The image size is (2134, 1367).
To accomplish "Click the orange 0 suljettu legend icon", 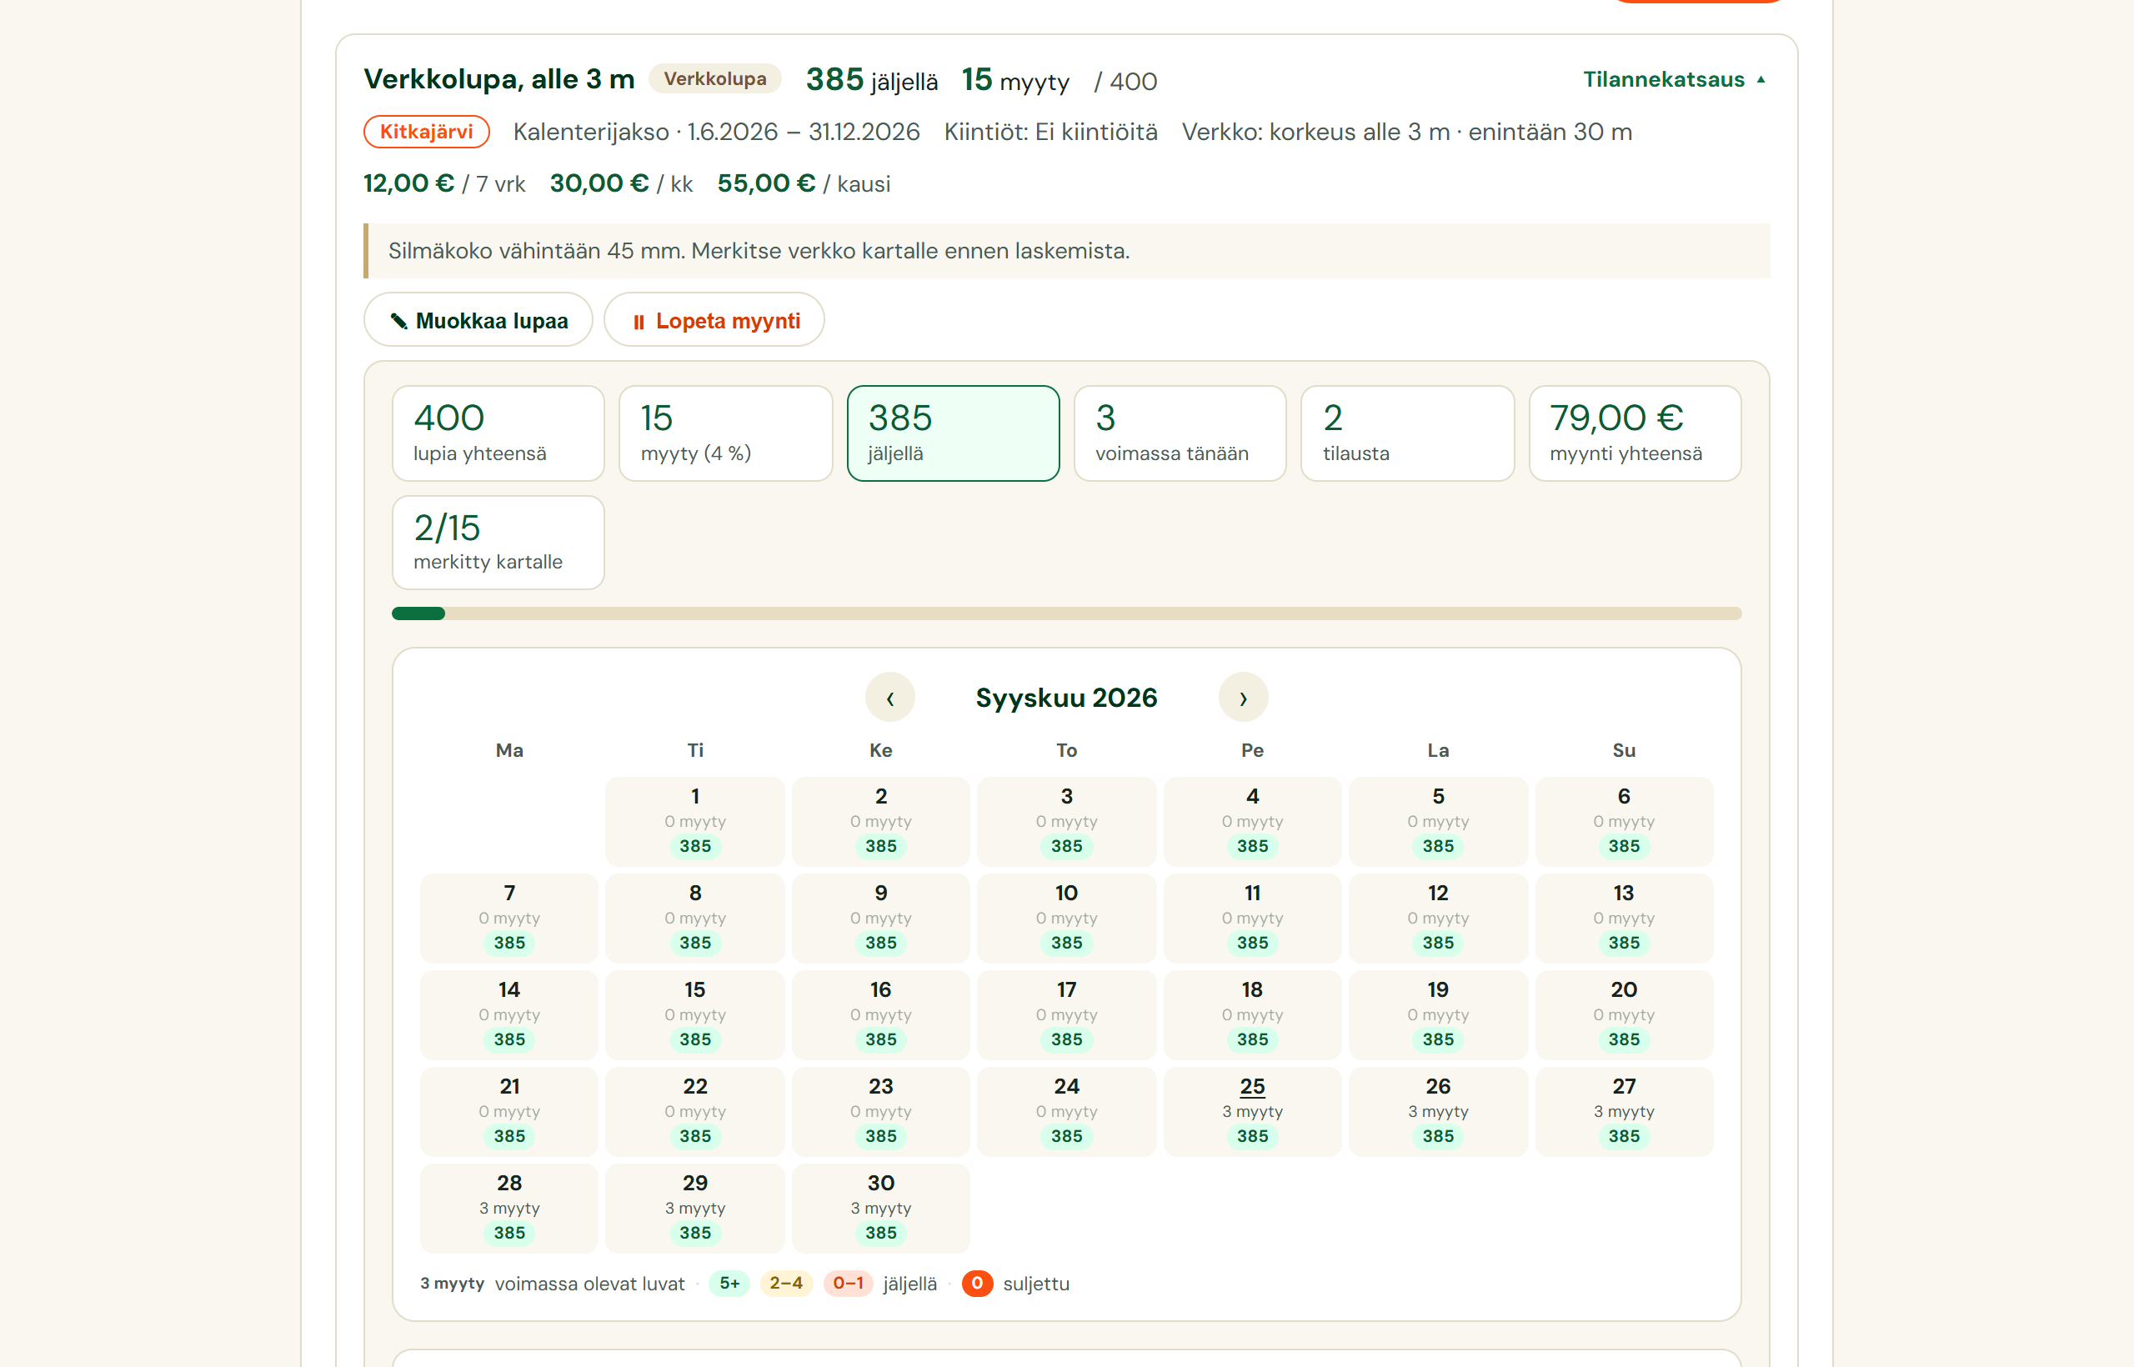I will coord(977,1284).
